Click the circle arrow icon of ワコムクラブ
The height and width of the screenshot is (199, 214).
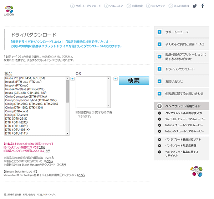148,6
